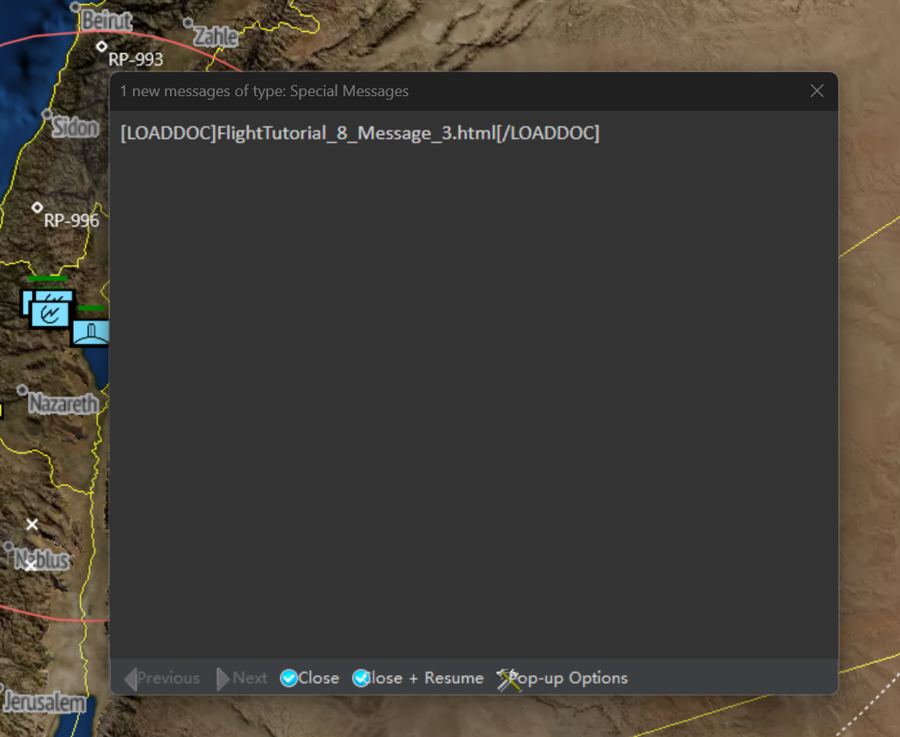Close the Special Messages popup with X
This screenshot has height=737, width=900.
pos(817,91)
